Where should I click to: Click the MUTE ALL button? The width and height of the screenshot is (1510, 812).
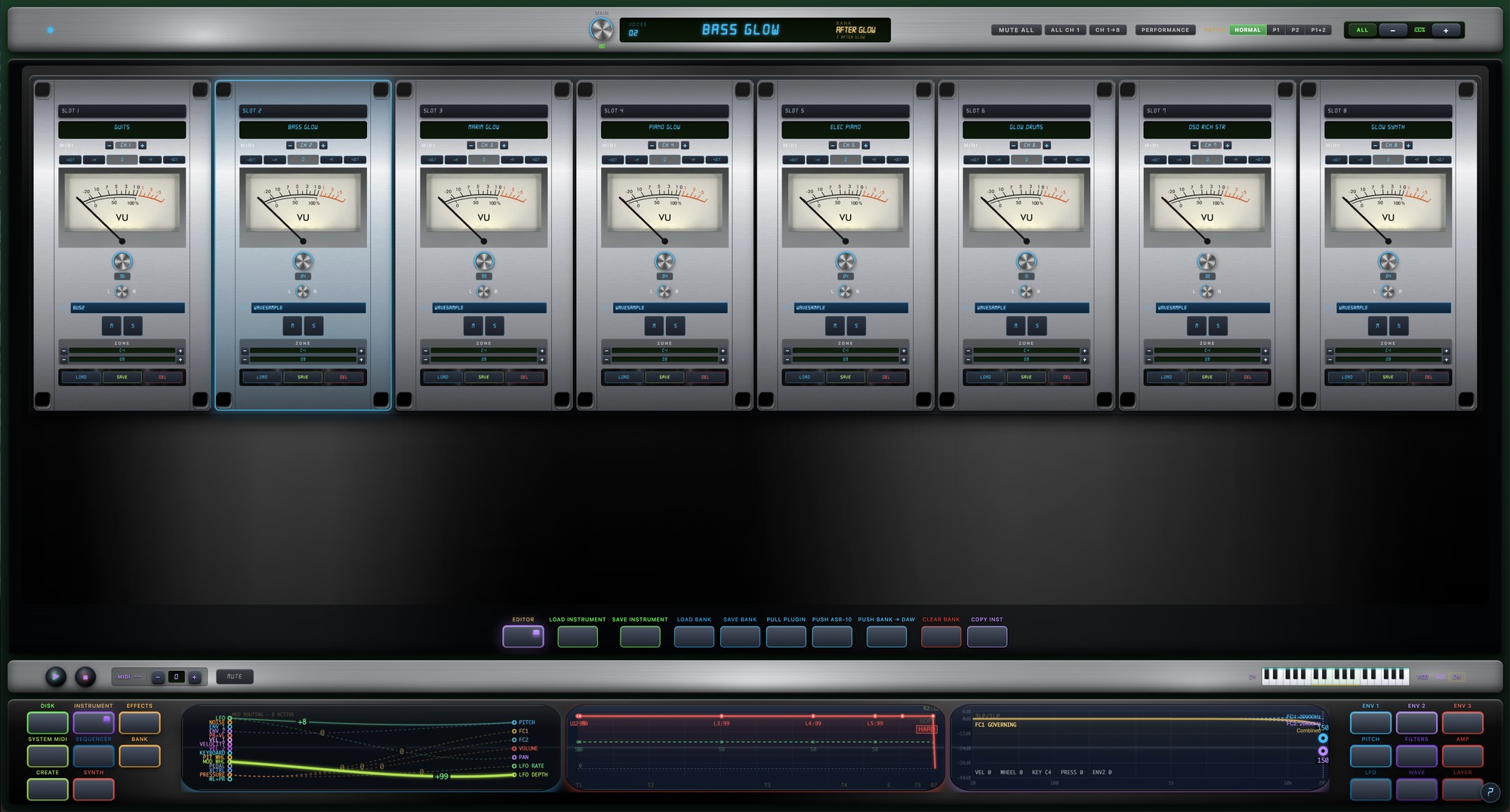coord(1016,30)
